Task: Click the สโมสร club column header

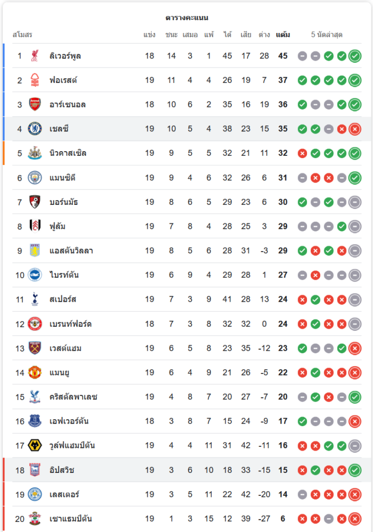Action: [x=22, y=35]
